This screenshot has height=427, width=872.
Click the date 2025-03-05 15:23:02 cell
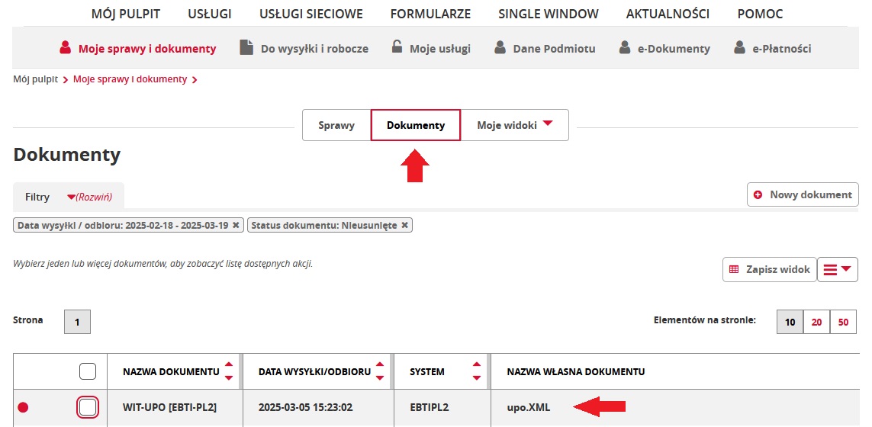305,407
